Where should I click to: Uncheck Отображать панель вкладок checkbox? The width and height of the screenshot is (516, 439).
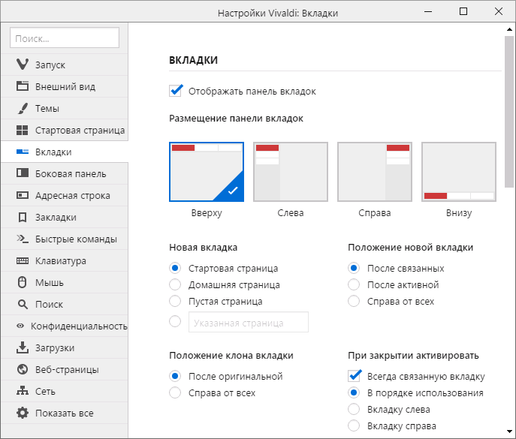[x=177, y=91]
